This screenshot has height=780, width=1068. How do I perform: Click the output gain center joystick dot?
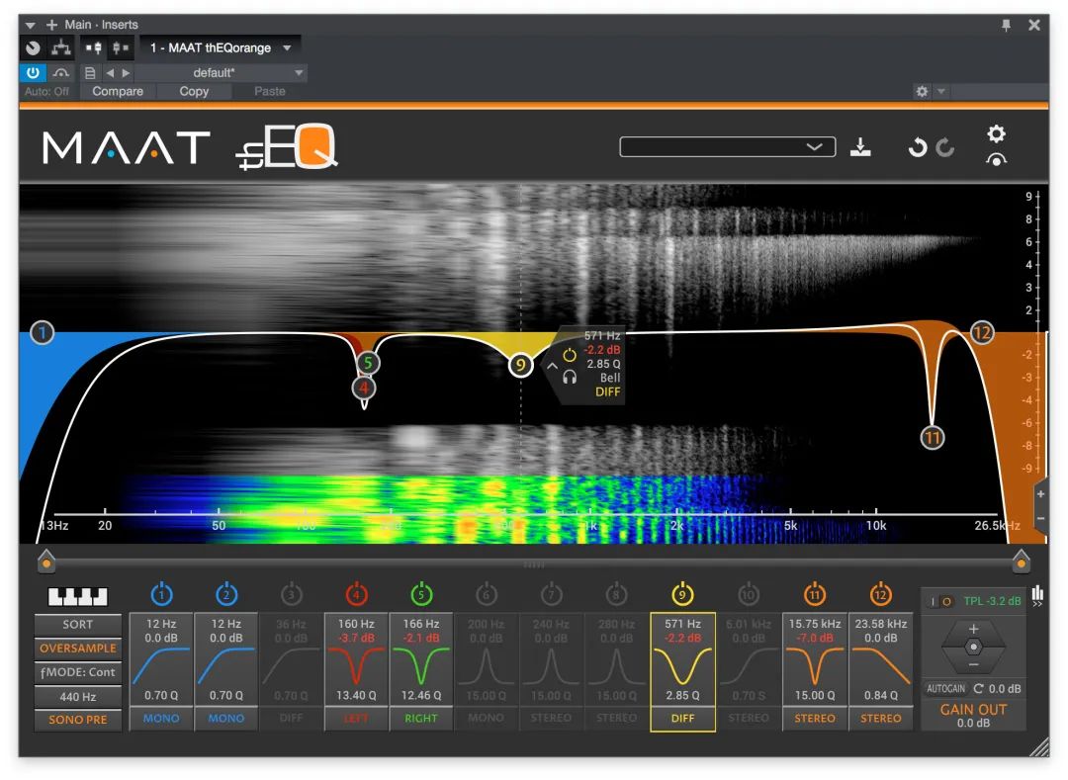click(x=973, y=647)
